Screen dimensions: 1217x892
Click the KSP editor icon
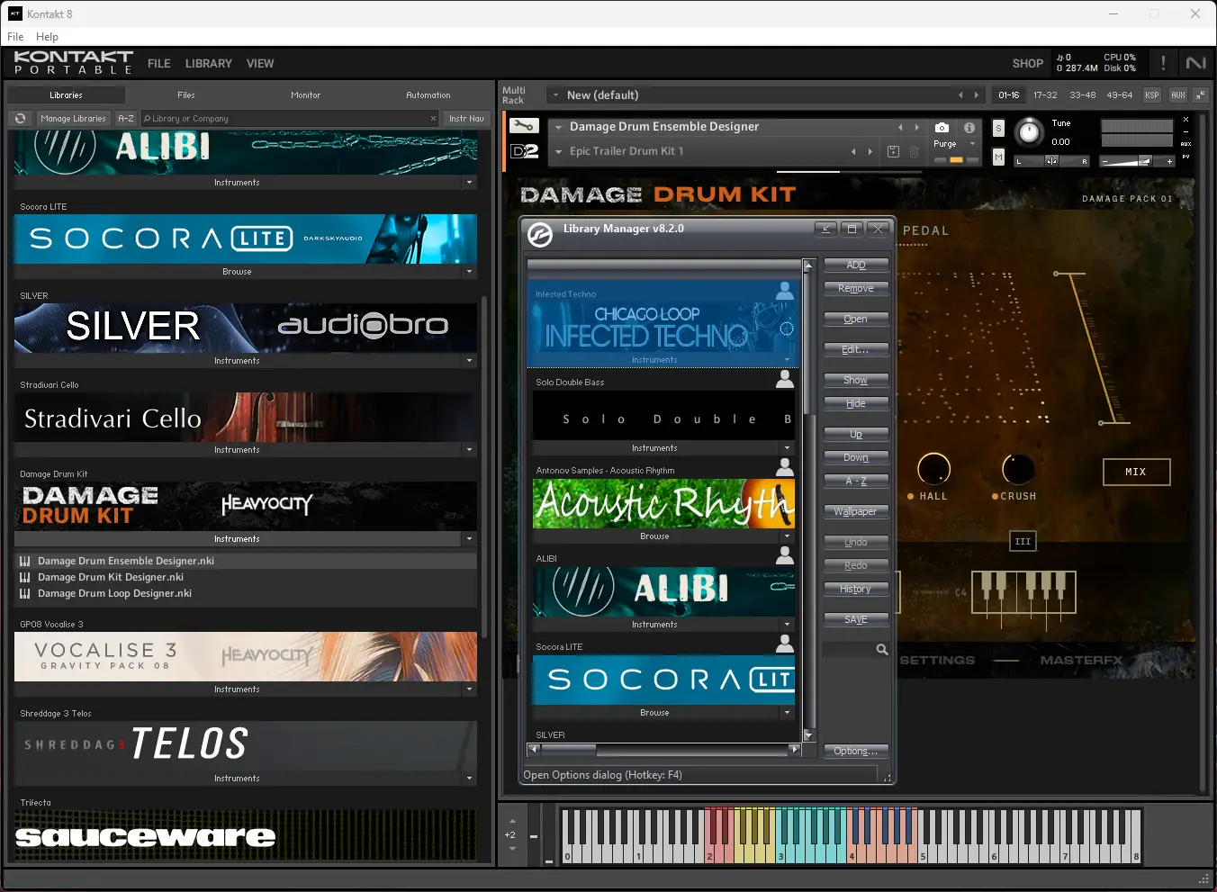(1151, 95)
